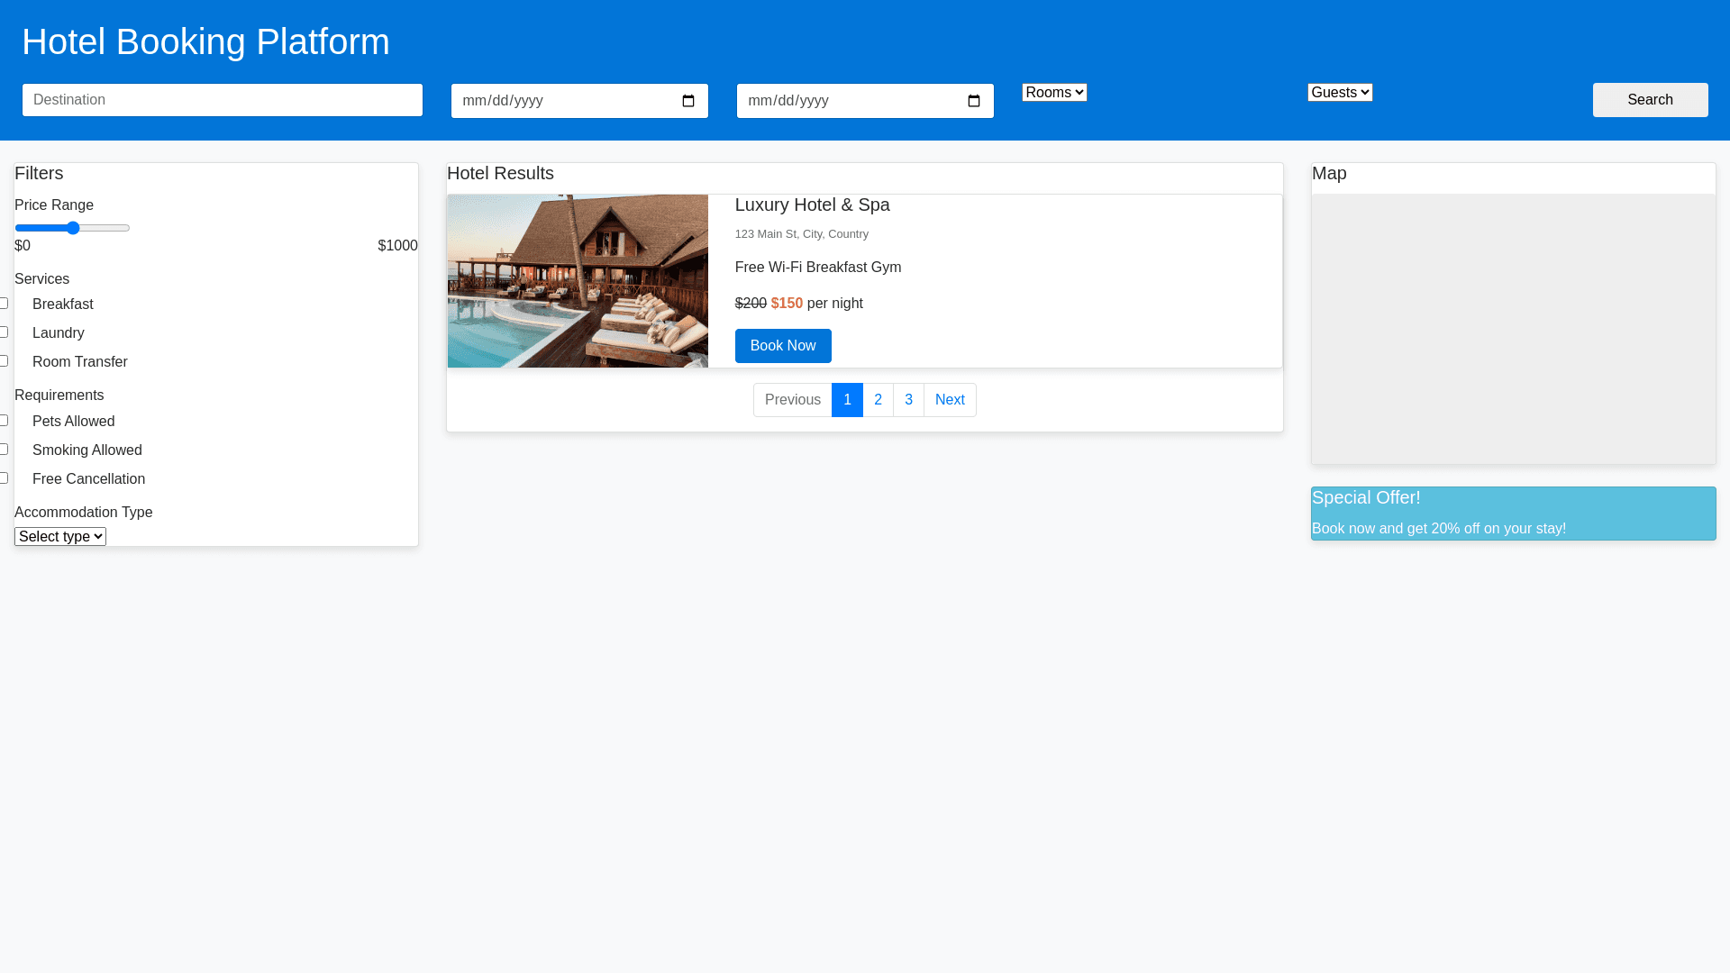This screenshot has height=973, width=1730.
Task: Open check-in date calendar picker icon
Action: (688, 101)
